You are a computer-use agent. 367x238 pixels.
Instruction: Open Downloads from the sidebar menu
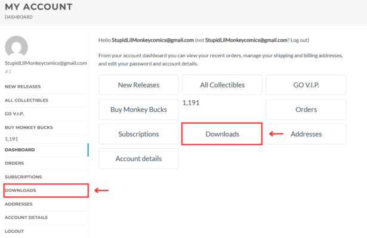[x=20, y=190]
